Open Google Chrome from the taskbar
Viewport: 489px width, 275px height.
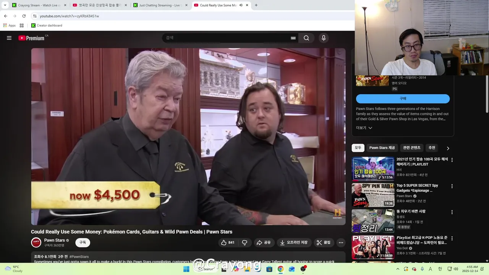click(280, 269)
